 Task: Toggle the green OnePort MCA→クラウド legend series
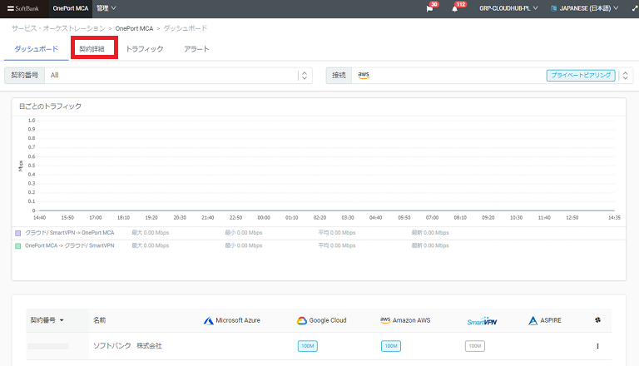pos(18,246)
